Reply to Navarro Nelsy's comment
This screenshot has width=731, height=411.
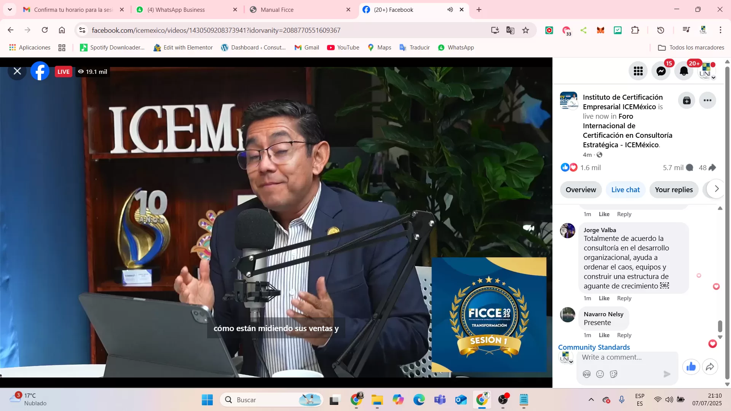(x=624, y=335)
